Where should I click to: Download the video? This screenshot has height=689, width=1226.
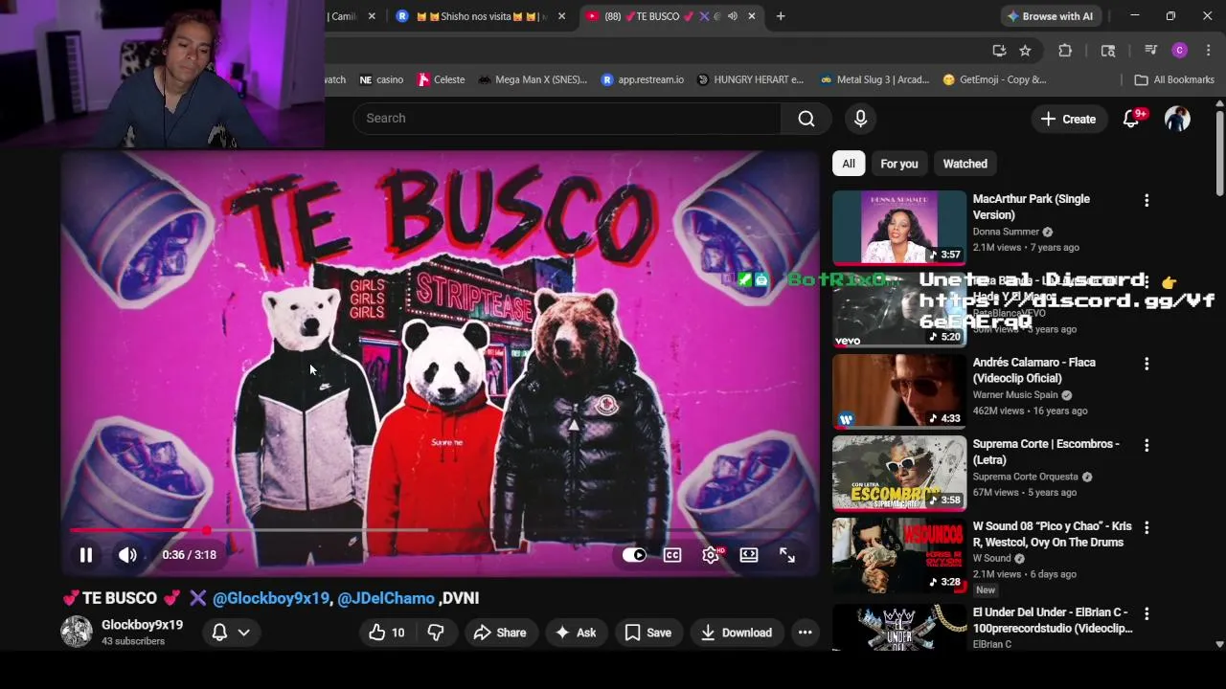pos(737,633)
